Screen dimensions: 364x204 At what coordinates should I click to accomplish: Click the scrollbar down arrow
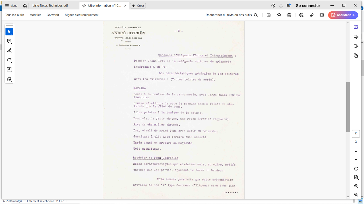348,197
